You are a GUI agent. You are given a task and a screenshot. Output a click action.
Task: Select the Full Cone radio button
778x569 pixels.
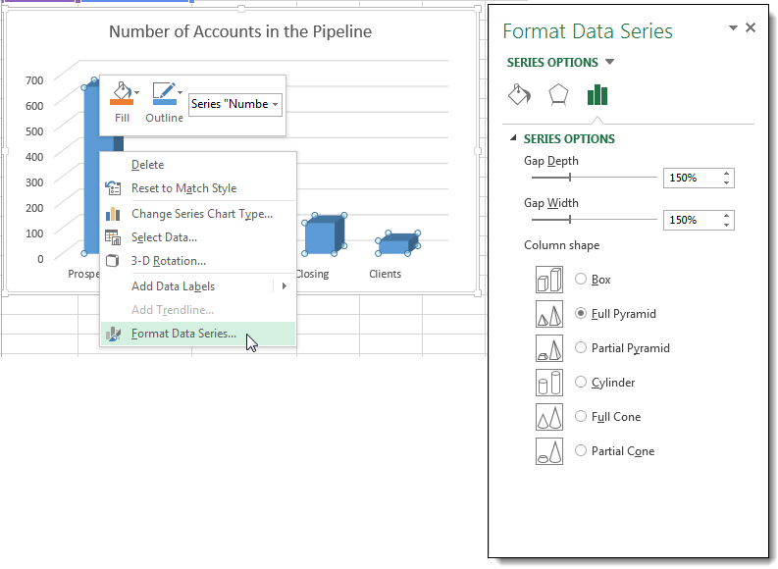[x=581, y=416]
